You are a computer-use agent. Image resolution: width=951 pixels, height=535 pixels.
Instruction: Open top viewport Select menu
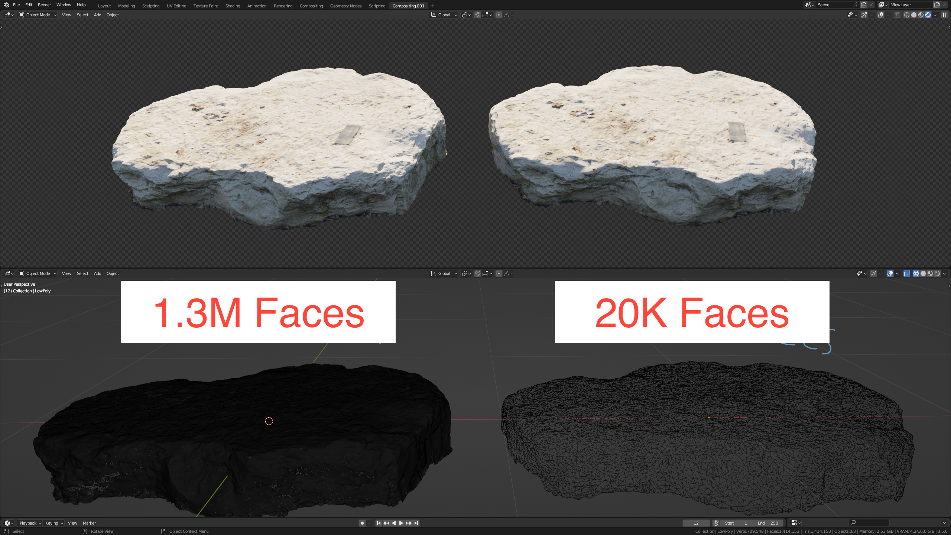click(82, 15)
